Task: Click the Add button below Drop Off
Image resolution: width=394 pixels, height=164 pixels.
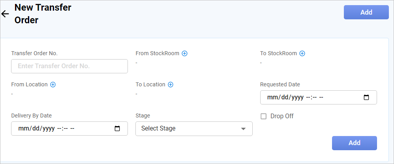Action: point(354,143)
